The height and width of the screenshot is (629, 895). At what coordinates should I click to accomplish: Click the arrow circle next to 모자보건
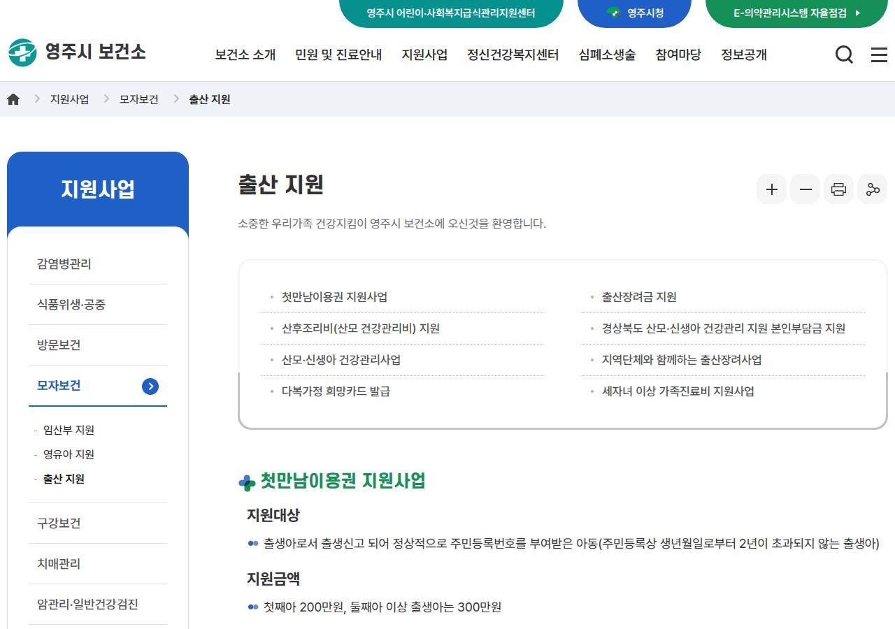(150, 386)
